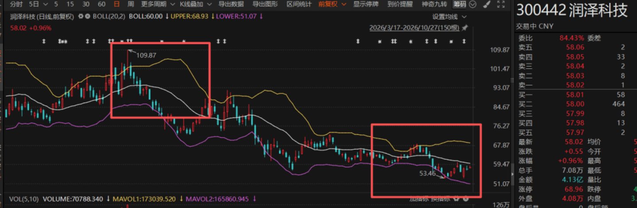Click 换指标 change indicator button
This screenshot has width=637, height=208.
coord(440,199)
